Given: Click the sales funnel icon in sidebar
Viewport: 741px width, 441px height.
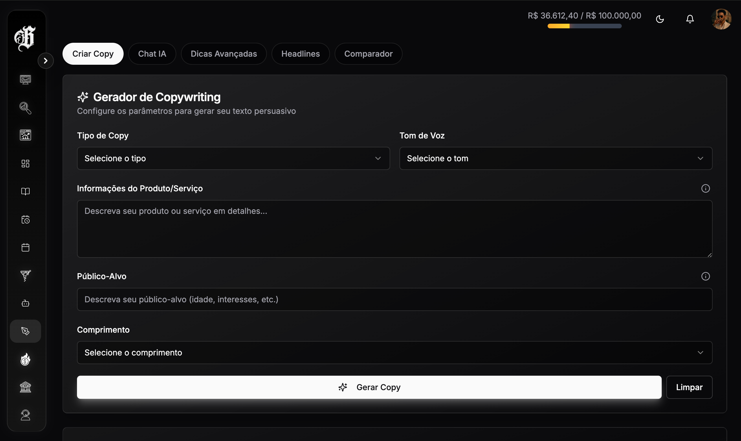Looking at the screenshot, I should tap(25, 275).
